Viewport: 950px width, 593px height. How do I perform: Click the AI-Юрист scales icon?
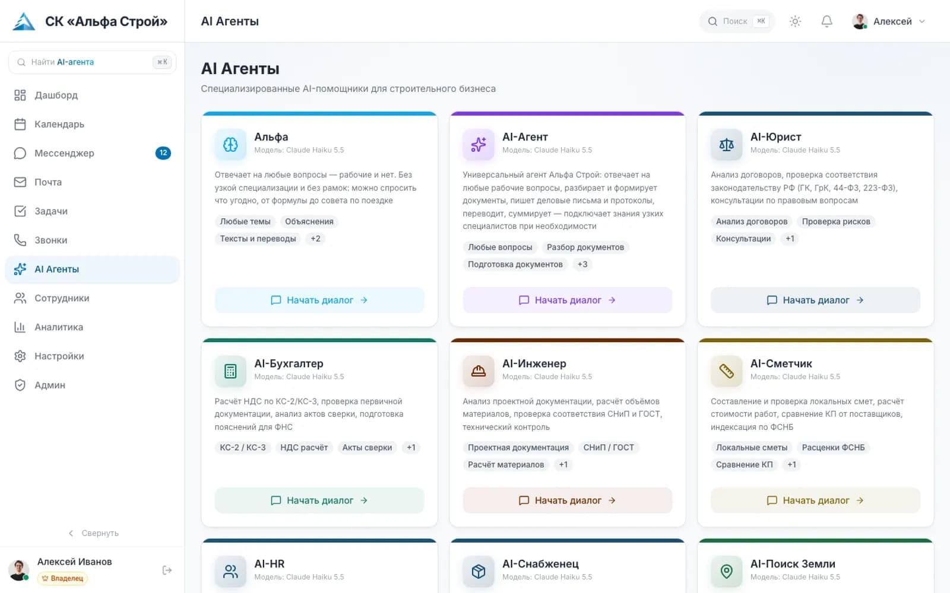727,144
